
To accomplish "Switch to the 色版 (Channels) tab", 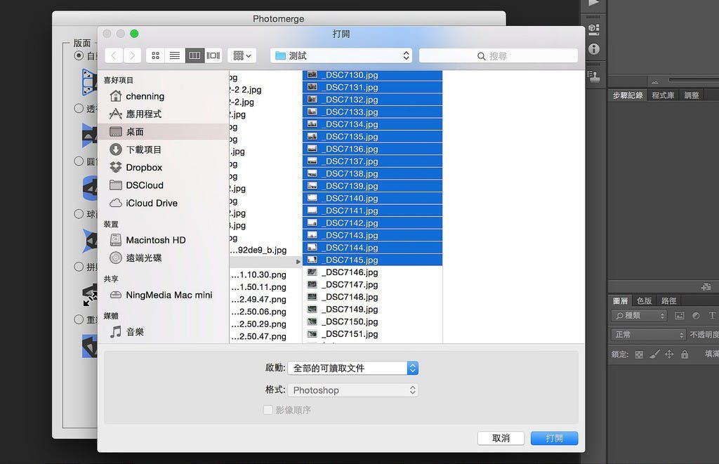I will [644, 300].
